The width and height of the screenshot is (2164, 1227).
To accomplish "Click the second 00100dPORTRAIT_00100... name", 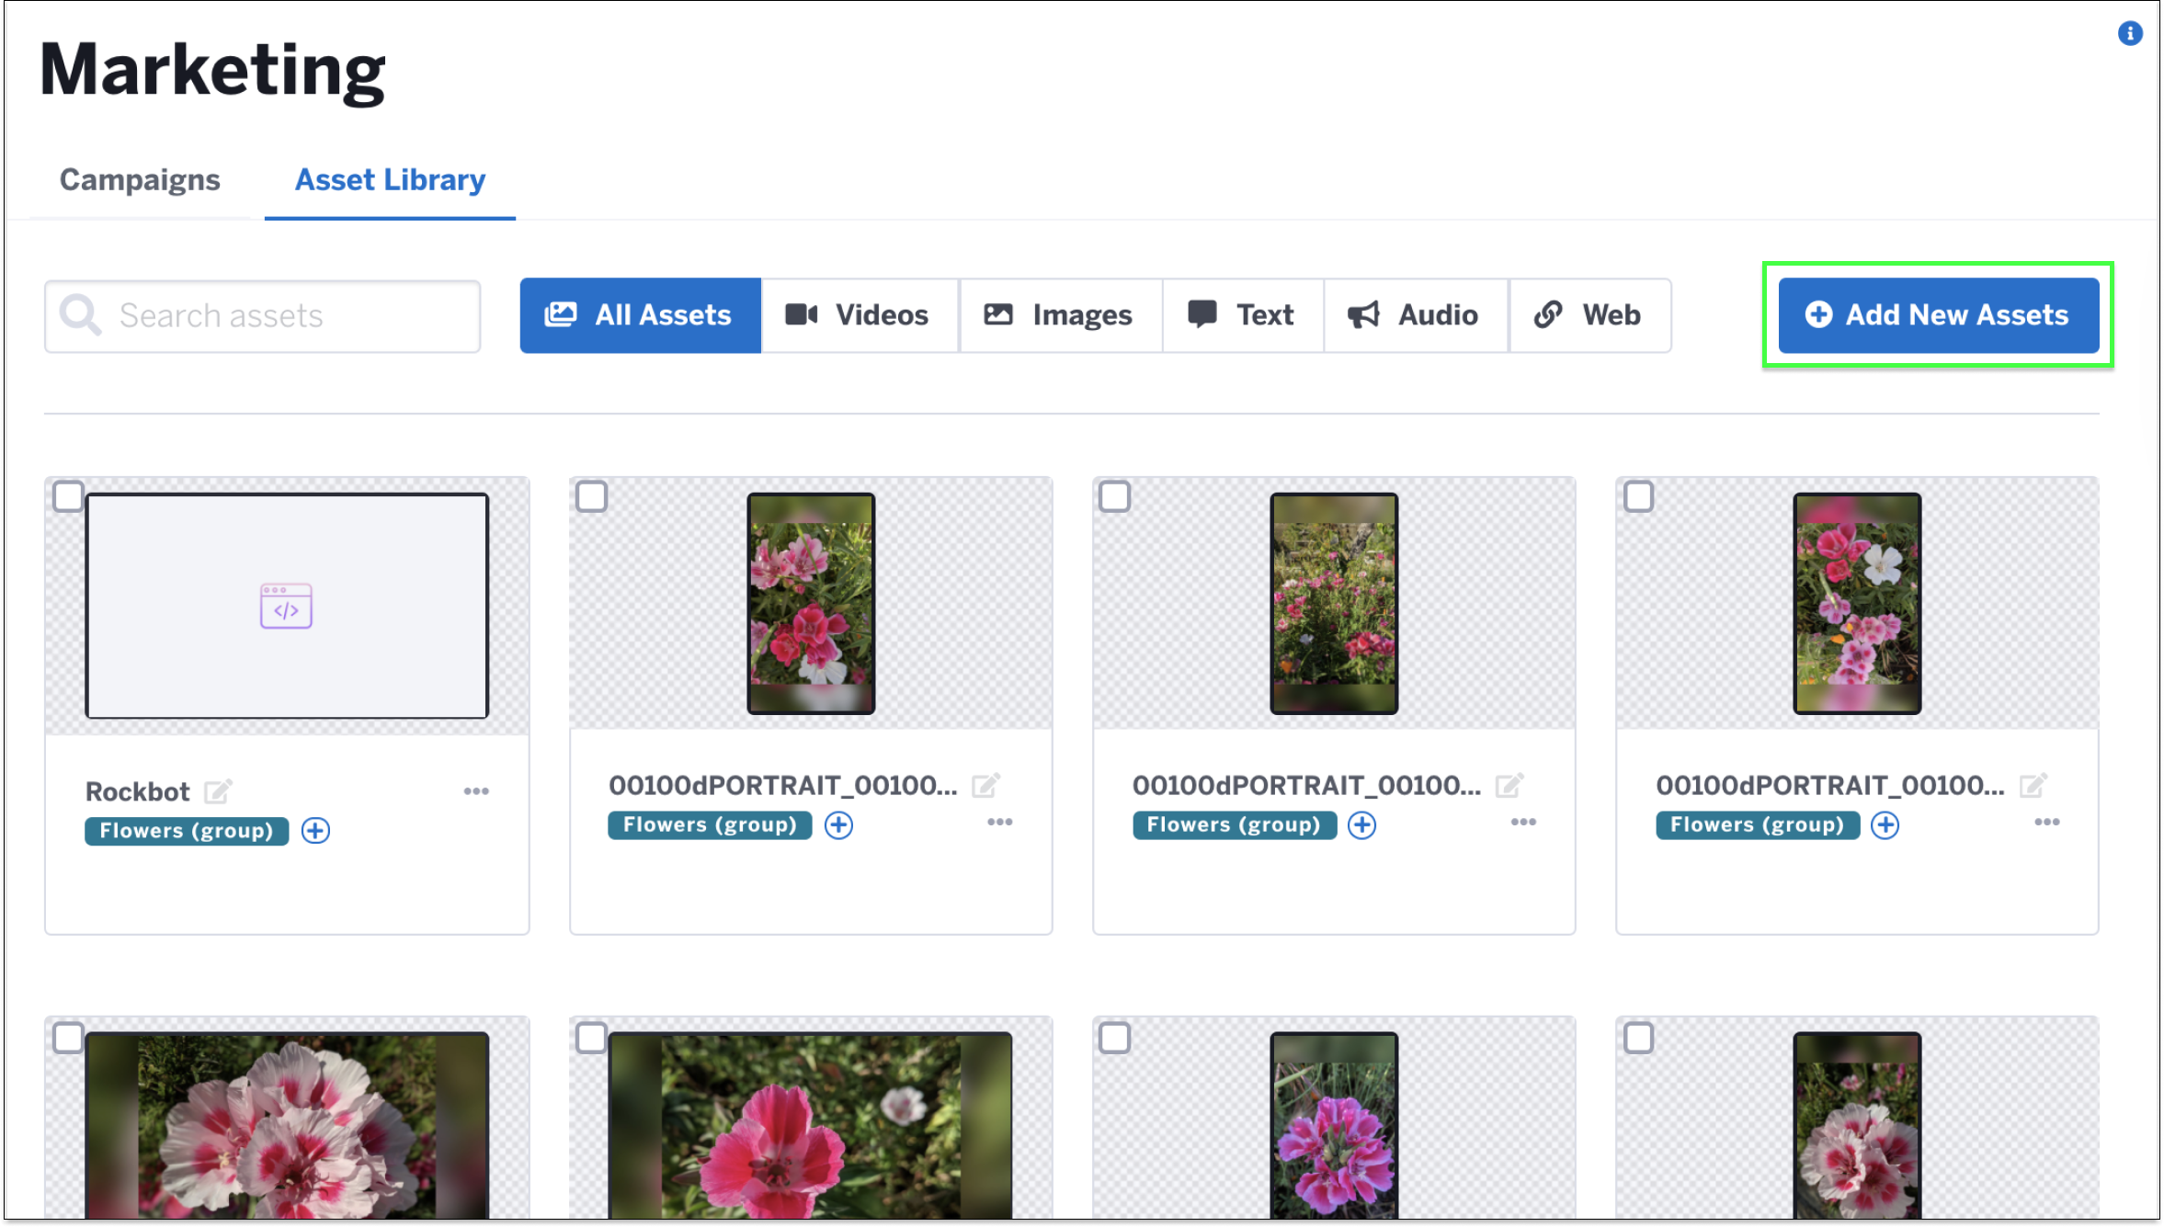I will 1306,786.
